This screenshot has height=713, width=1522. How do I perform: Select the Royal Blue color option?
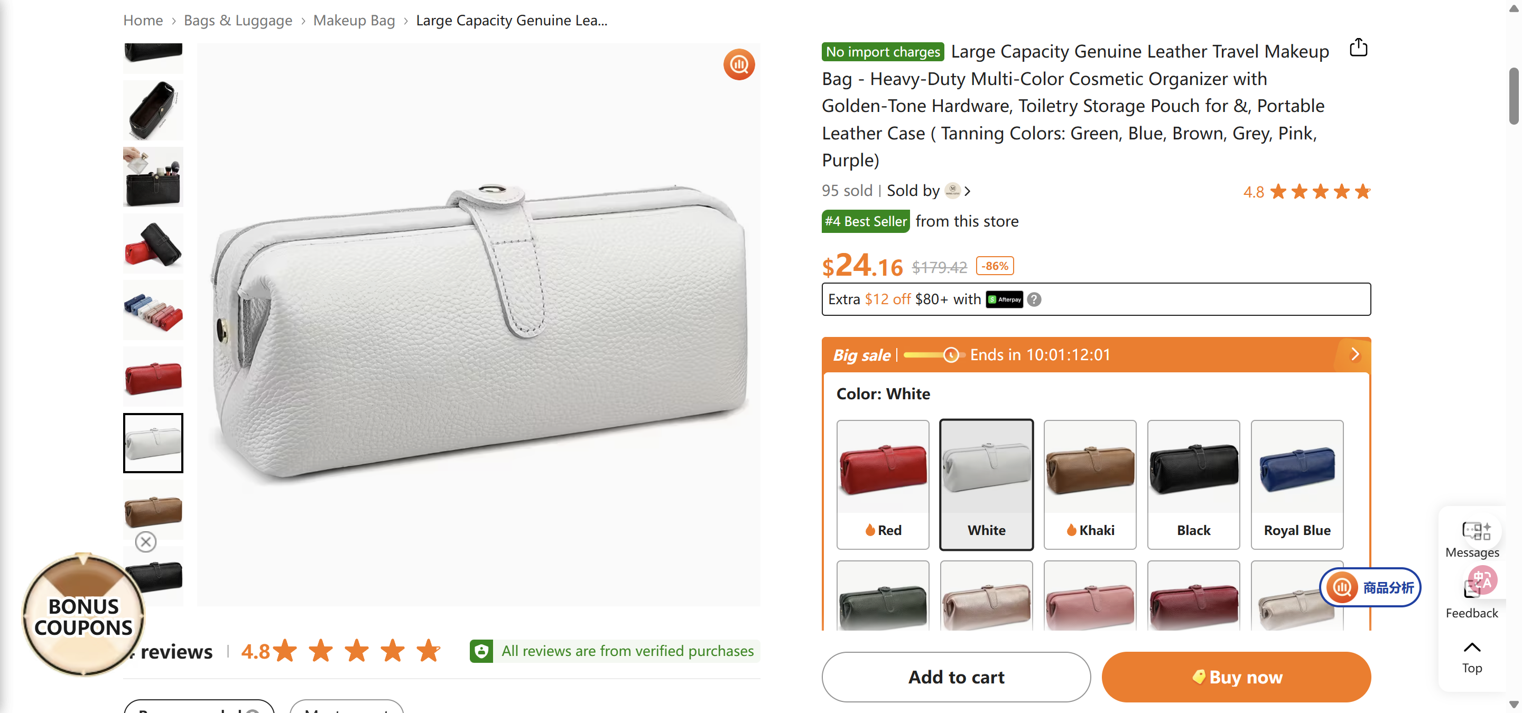1296,484
